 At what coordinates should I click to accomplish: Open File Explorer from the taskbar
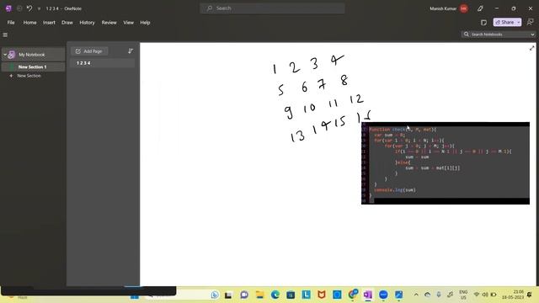coord(260,295)
